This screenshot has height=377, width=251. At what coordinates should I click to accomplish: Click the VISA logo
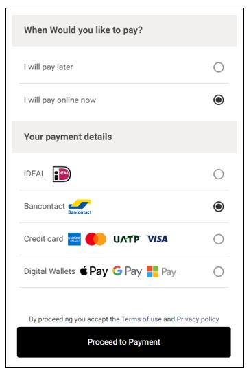tap(157, 239)
